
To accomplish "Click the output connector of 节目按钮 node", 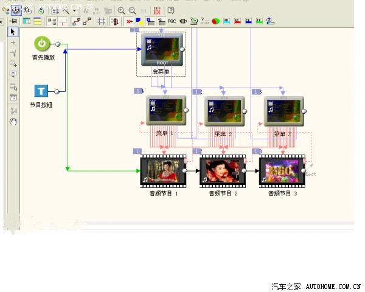I will click(x=57, y=92).
